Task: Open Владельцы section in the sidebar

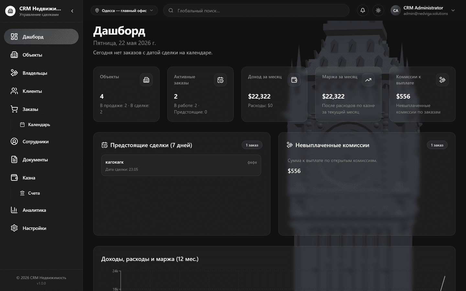Action: tap(41, 73)
